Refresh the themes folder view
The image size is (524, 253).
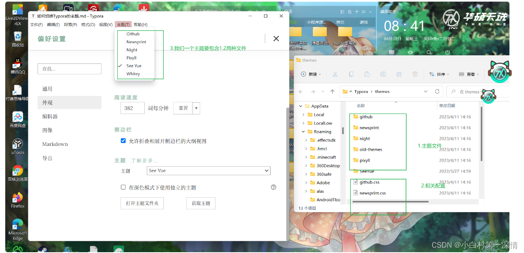tap(437, 92)
